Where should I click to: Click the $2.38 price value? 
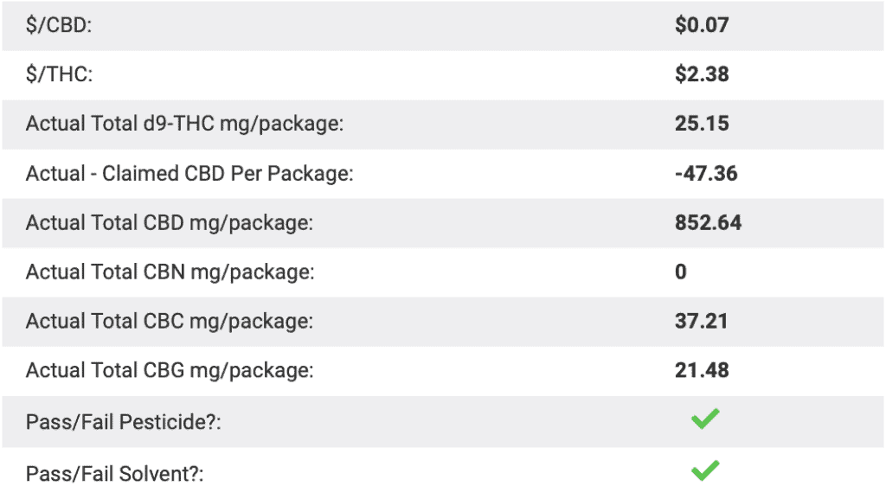pyautogui.click(x=702, y=74)
